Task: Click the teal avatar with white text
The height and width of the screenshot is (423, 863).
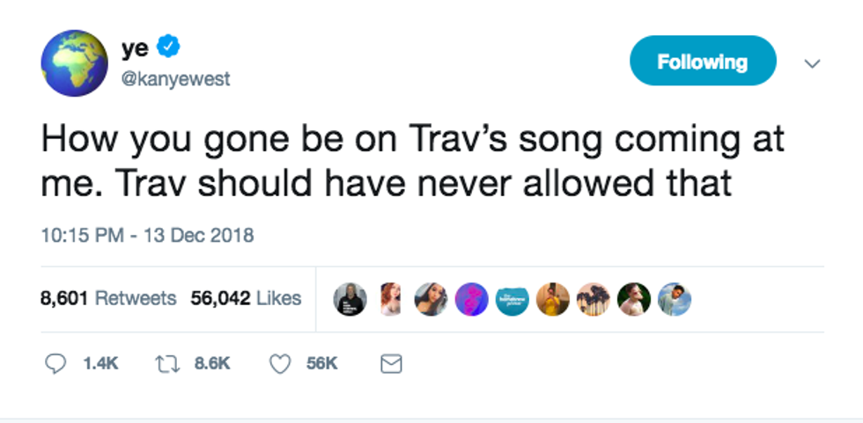Action: pyautogui.click(x=512, y=300)
